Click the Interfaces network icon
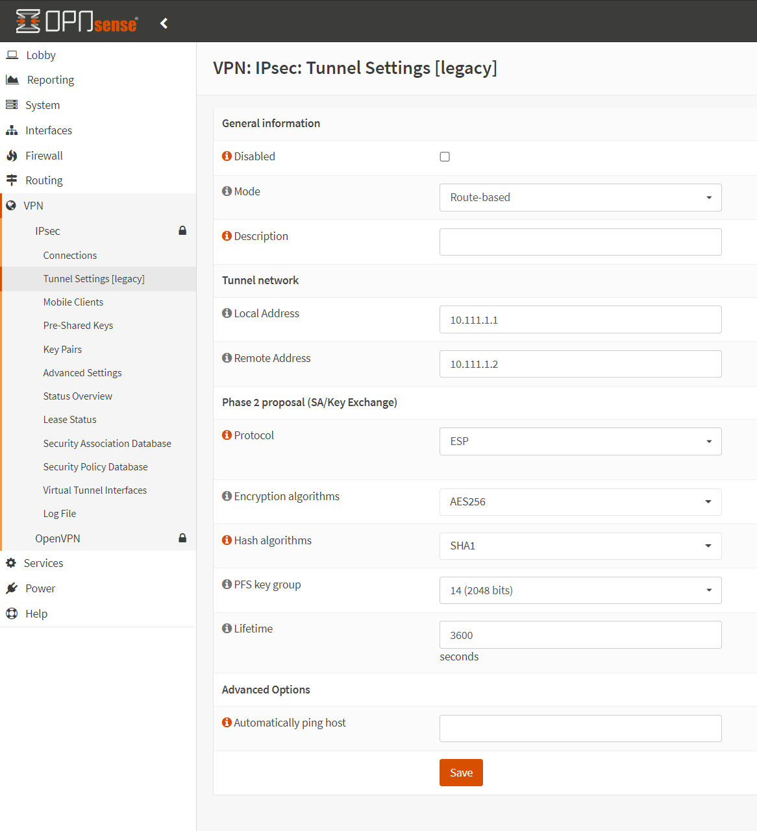757x831 pixels. [12, 130]
